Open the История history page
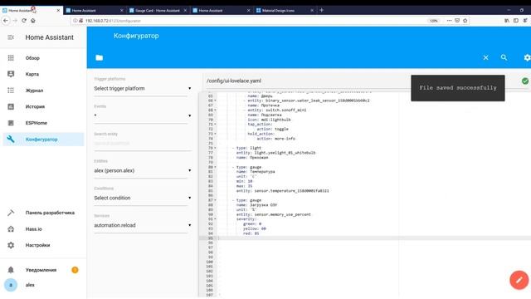The height and width of the screenshot is (299, 531). 35,106
